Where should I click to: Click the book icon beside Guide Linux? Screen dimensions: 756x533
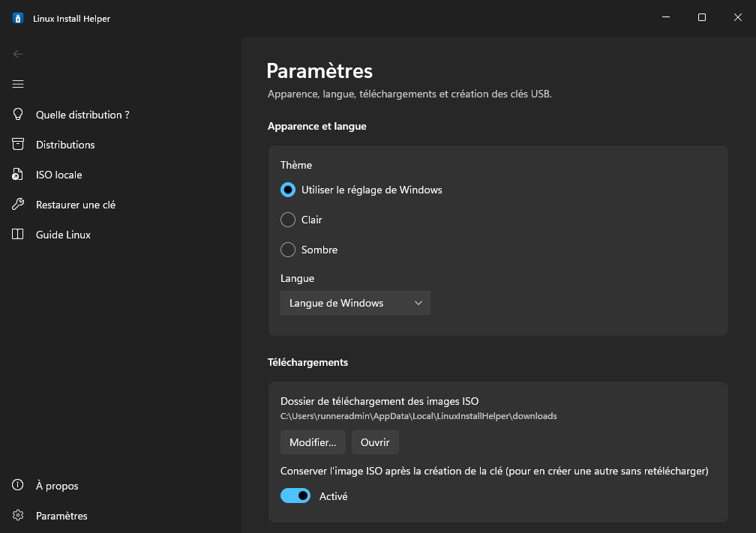tap(18, 234)
